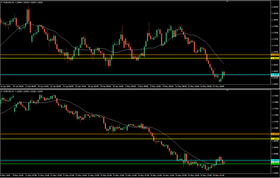Click 1.16030 on the H1 price scale

(x=276, y=173)
